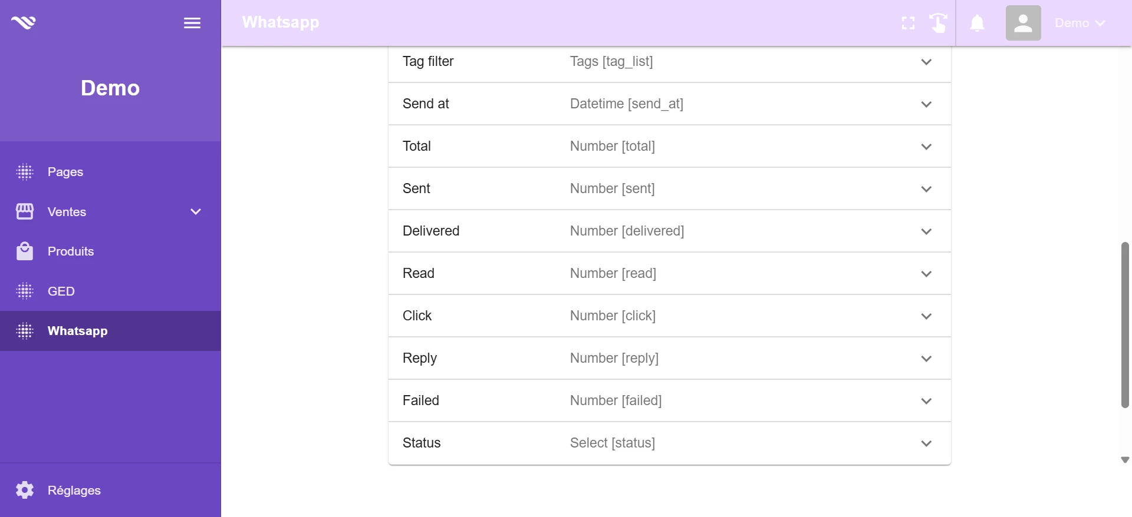Click the app logo in the sidebar header
1132x517 pixels.
click(x=24, y=22)
